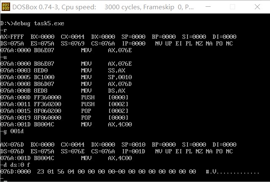This screenshot has height=182, width=270.
Task: Select SP=0010 in second register dump
Action: point(133,145)
